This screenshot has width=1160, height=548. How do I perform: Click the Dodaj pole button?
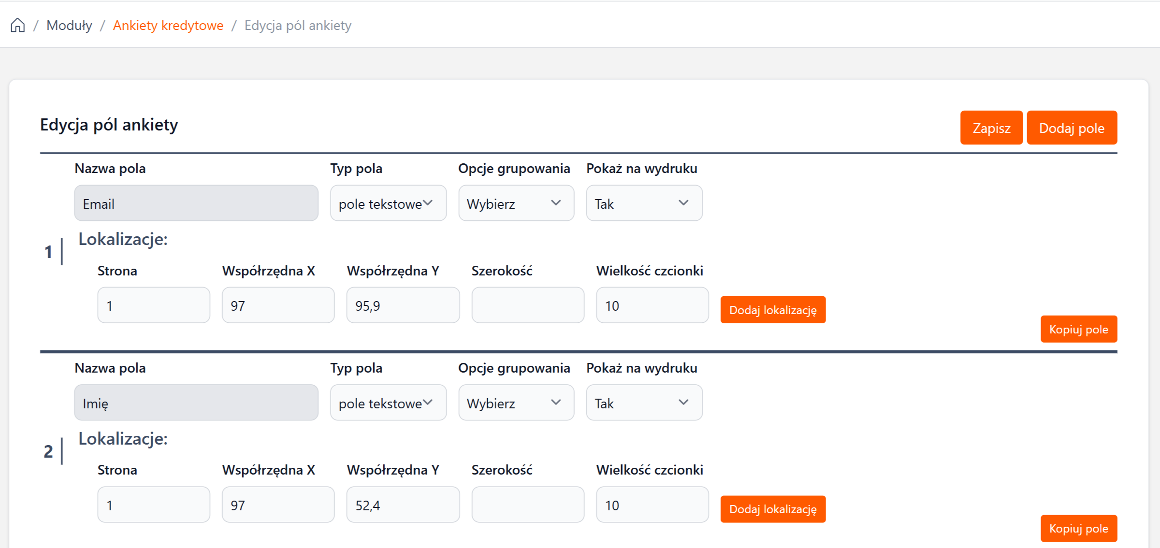[1071, 128]
